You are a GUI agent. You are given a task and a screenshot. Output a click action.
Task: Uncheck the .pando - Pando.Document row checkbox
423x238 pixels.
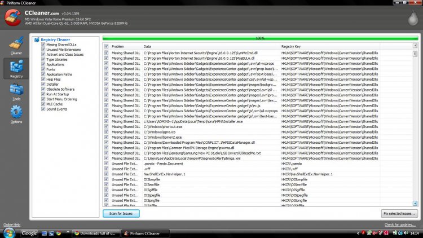(106, 164)
